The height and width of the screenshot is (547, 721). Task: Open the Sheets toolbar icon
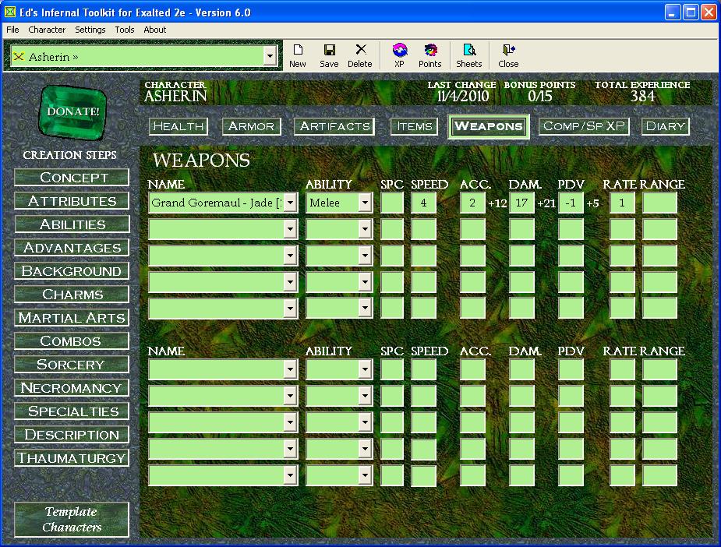[x=469, y=56]
